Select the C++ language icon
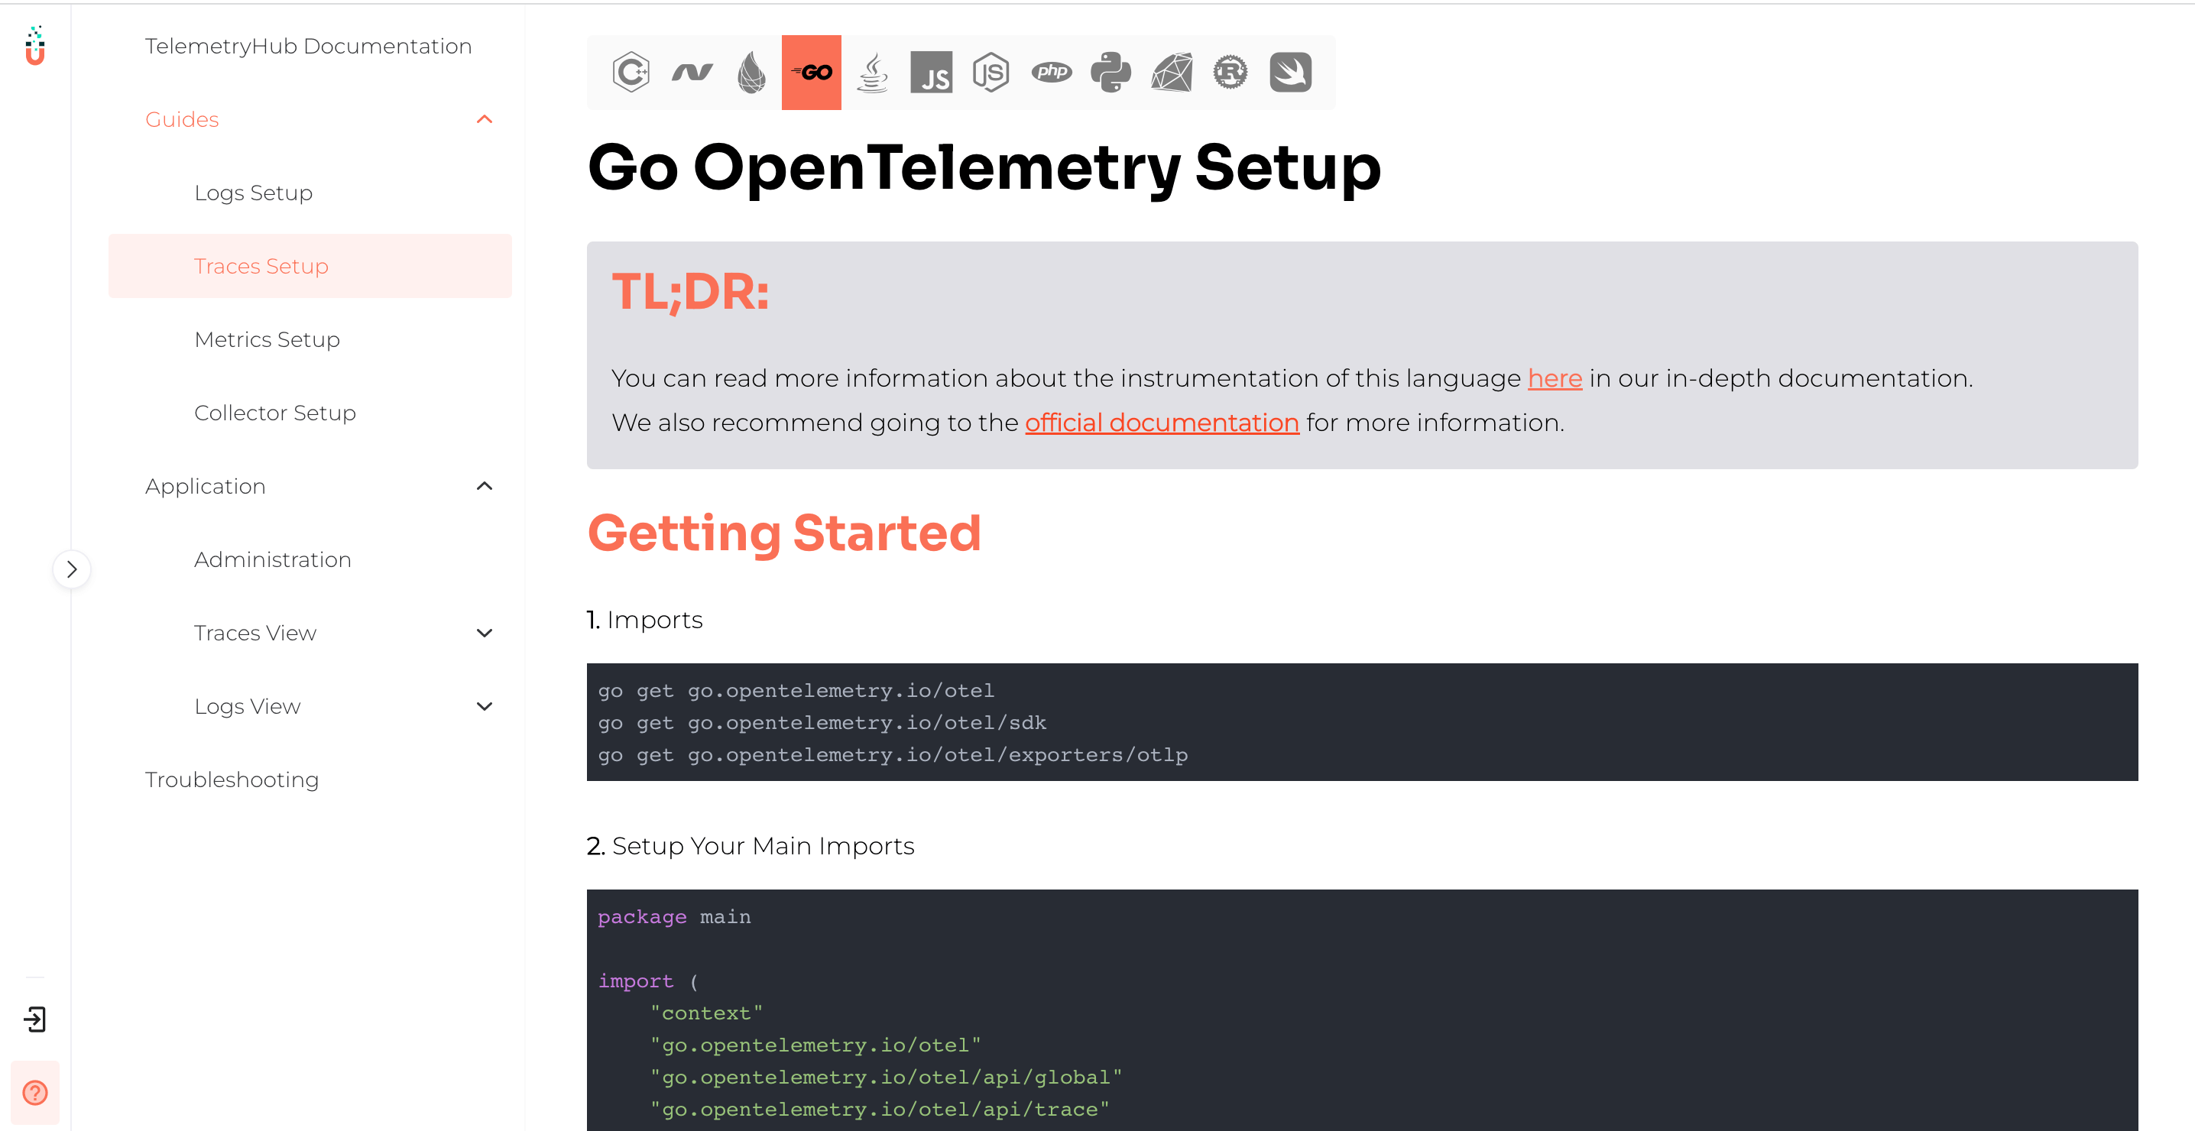 (631, 72)
